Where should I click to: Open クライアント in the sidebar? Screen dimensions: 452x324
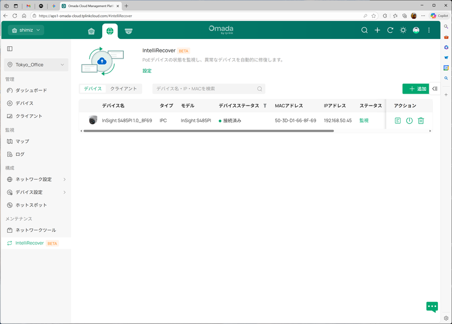(29, 116)
